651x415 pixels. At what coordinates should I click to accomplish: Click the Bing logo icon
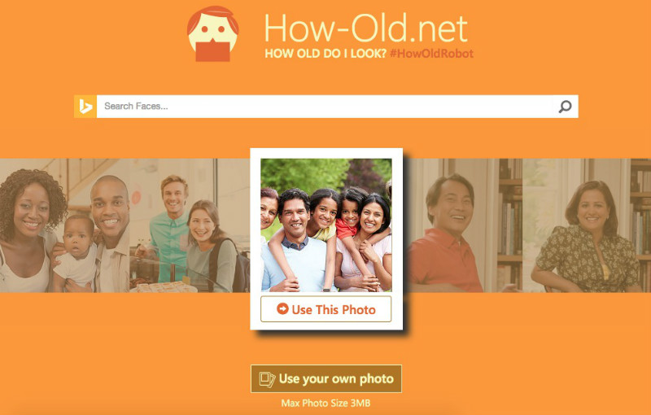(x=85, y=107)
